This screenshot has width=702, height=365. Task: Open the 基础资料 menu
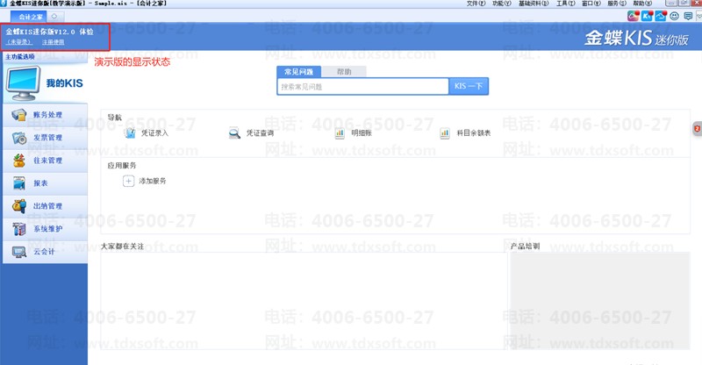coord(534,4)
